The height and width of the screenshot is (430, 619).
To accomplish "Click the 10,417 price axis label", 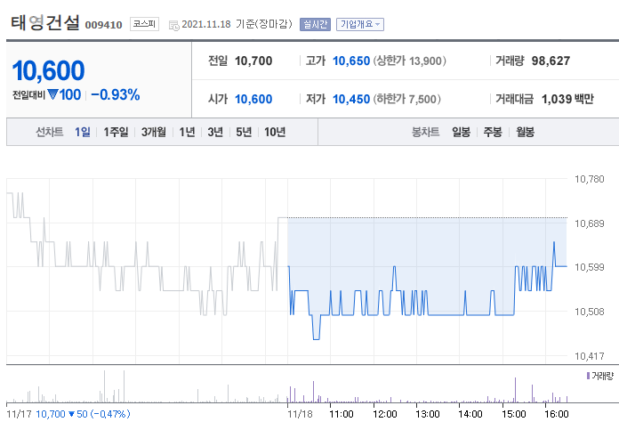I will [590, 356].
